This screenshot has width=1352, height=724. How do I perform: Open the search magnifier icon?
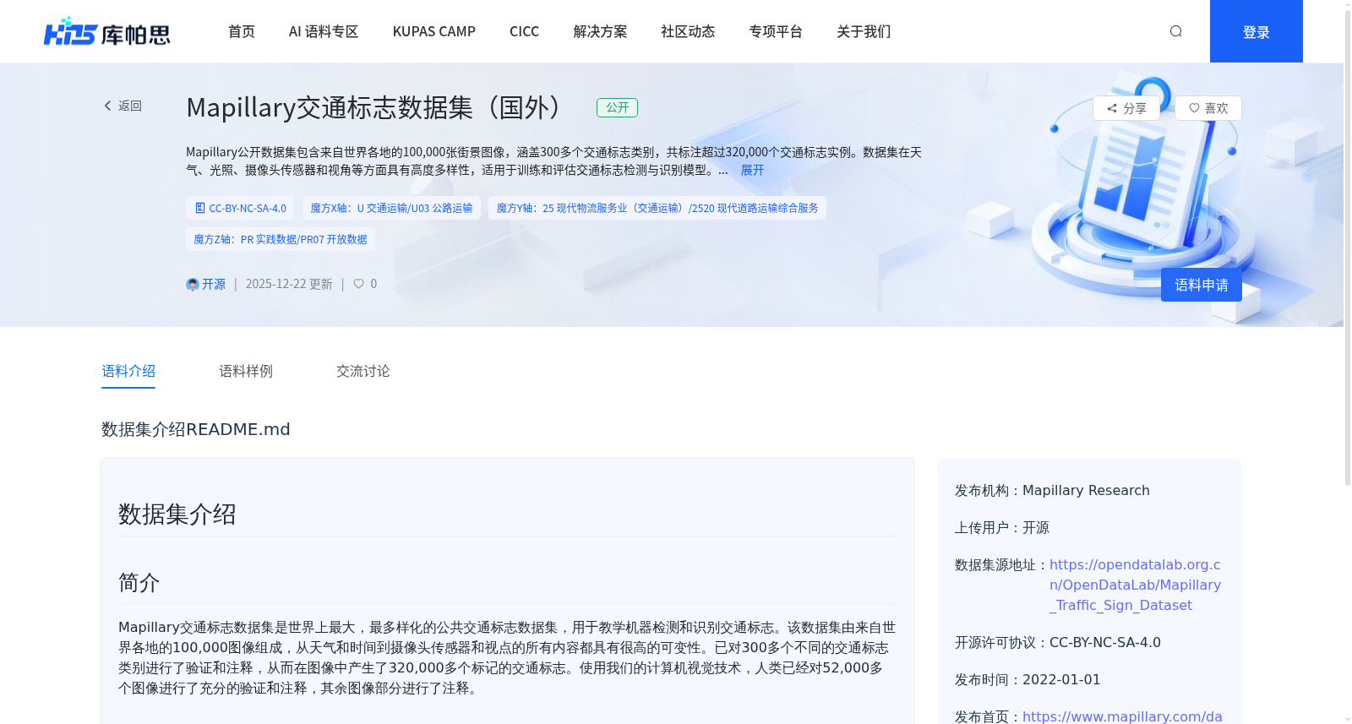point(1175,31)
